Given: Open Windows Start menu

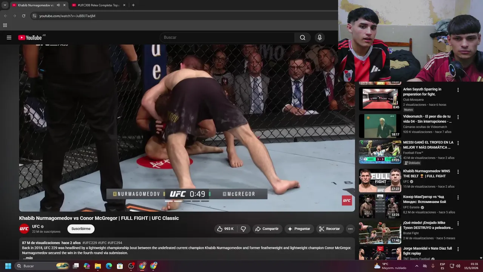Looking at the screenshot, I should [x=8, y=266].
